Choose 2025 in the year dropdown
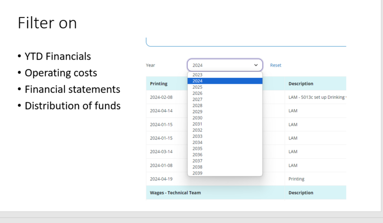 197,87
